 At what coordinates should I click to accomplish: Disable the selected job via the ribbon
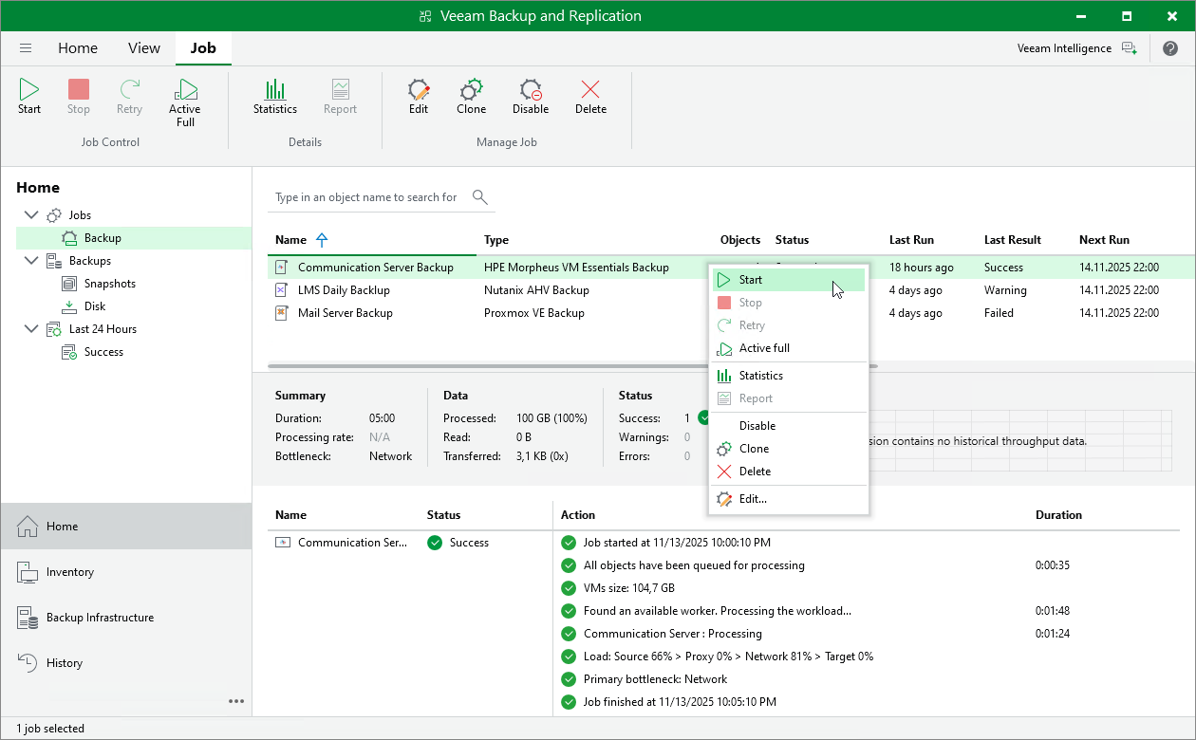pos(530,95)
